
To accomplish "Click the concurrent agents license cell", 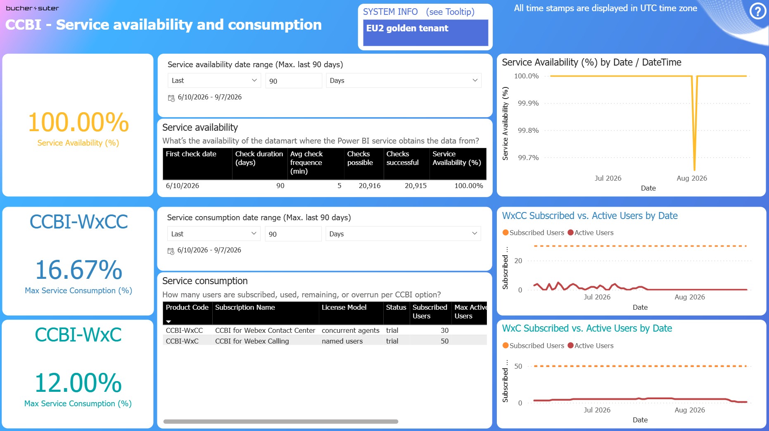I will (351, 330).
